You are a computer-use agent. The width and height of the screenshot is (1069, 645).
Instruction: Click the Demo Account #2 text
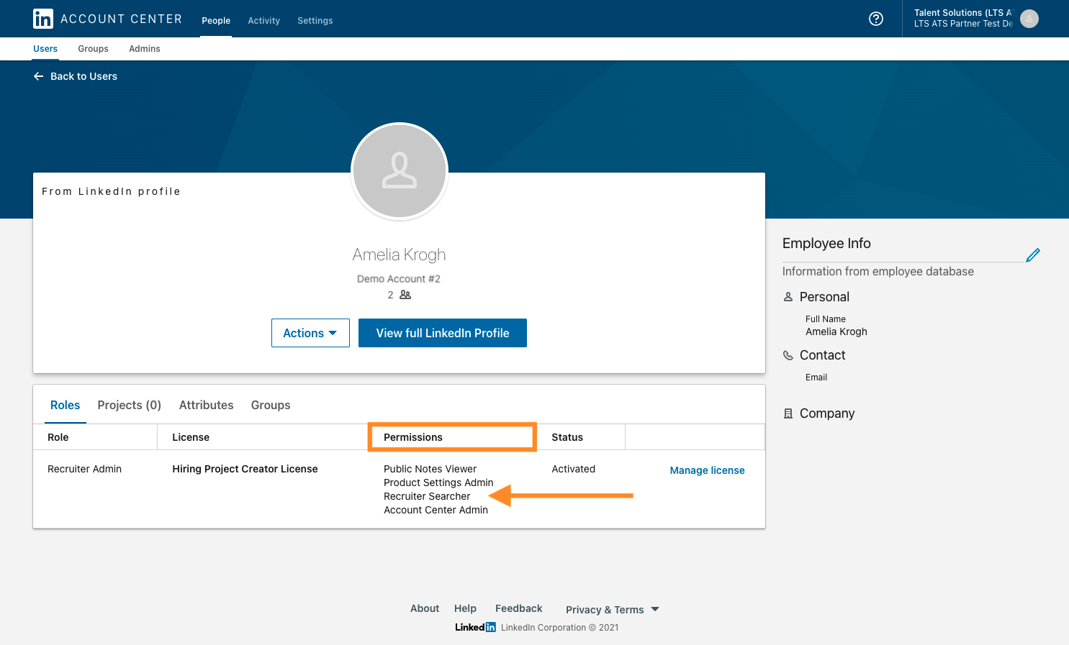[x=399, y=279]
